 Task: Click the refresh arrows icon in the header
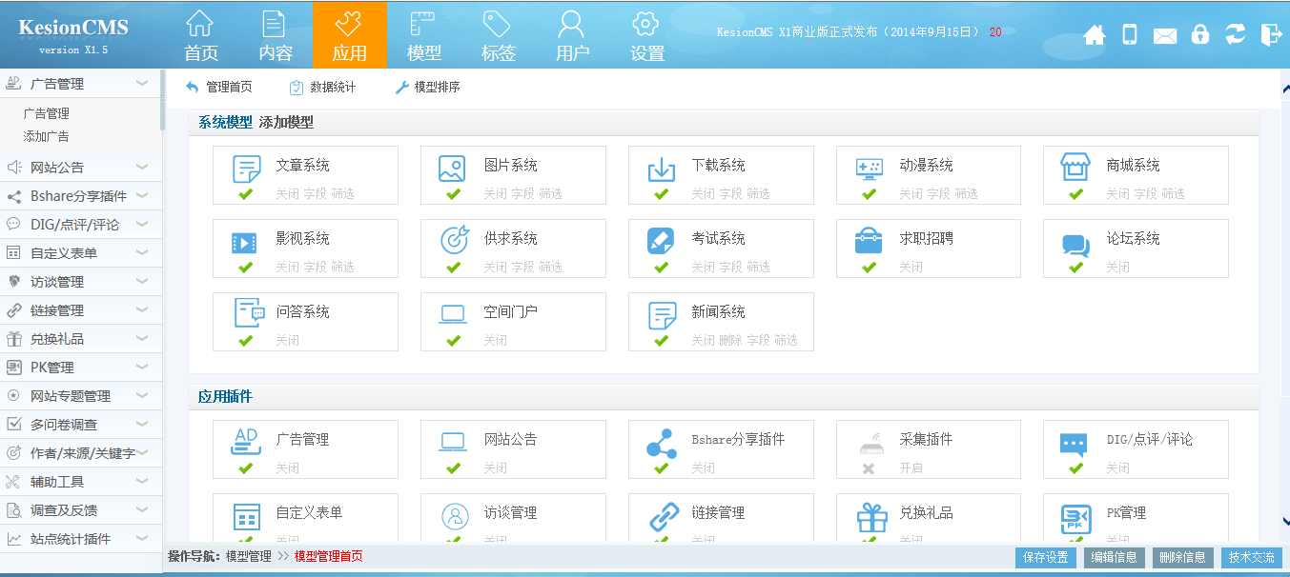pos(1236,34)
